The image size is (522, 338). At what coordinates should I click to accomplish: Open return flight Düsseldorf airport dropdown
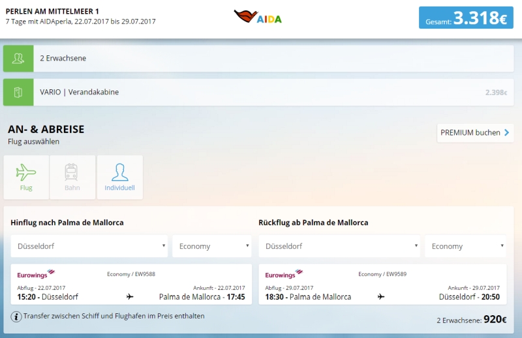click(339, 246)
